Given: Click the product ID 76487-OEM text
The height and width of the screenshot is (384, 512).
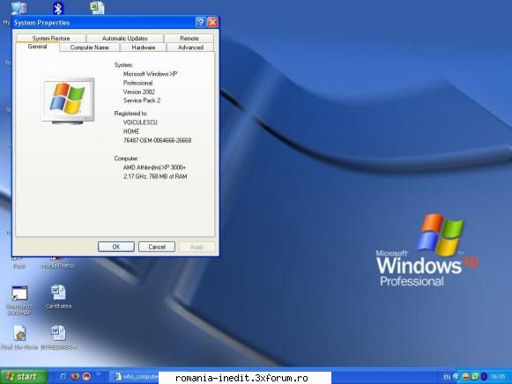Looking at the screenshot, I should [158, 140].
